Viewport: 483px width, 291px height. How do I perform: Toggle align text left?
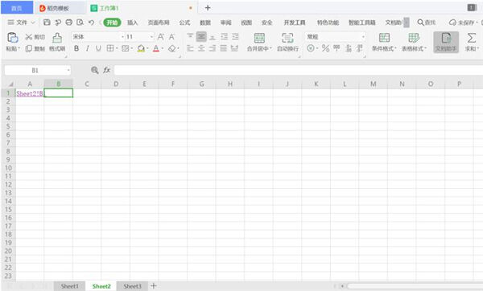(x=190, y=48)
